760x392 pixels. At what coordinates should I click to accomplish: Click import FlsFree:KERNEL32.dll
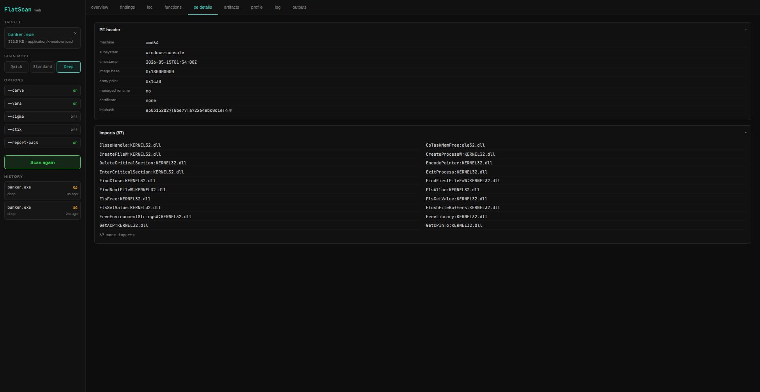[x=125, y=199]
